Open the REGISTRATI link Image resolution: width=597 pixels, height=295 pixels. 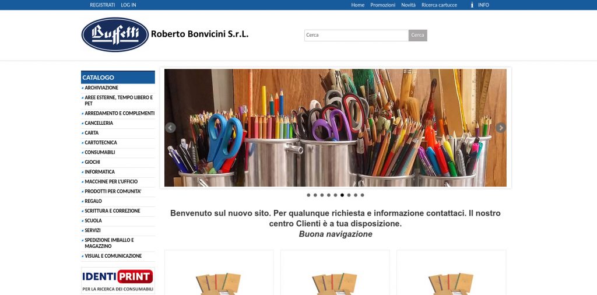(103, 5)
